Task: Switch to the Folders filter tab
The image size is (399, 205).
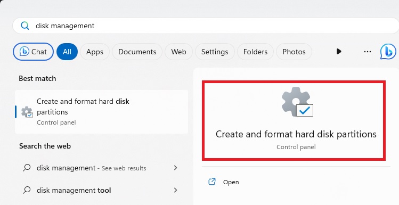Action: tap(255, 52)
